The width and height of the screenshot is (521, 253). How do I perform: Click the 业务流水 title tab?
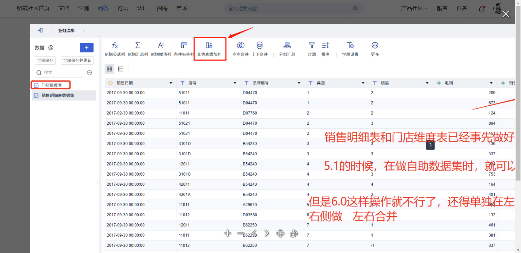(x=66, y=31)
